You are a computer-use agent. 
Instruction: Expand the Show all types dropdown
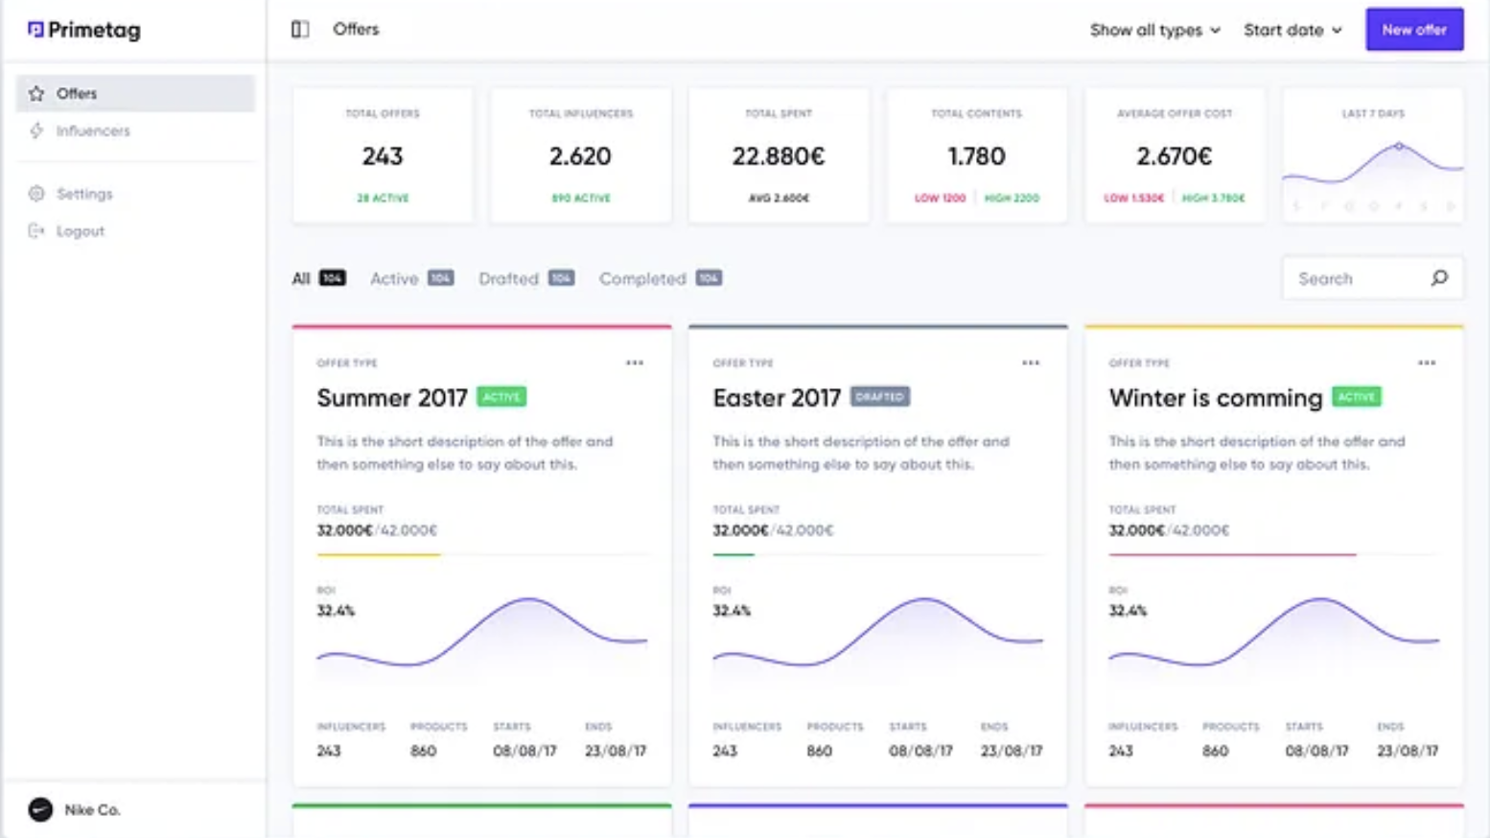click(1155, 30)
